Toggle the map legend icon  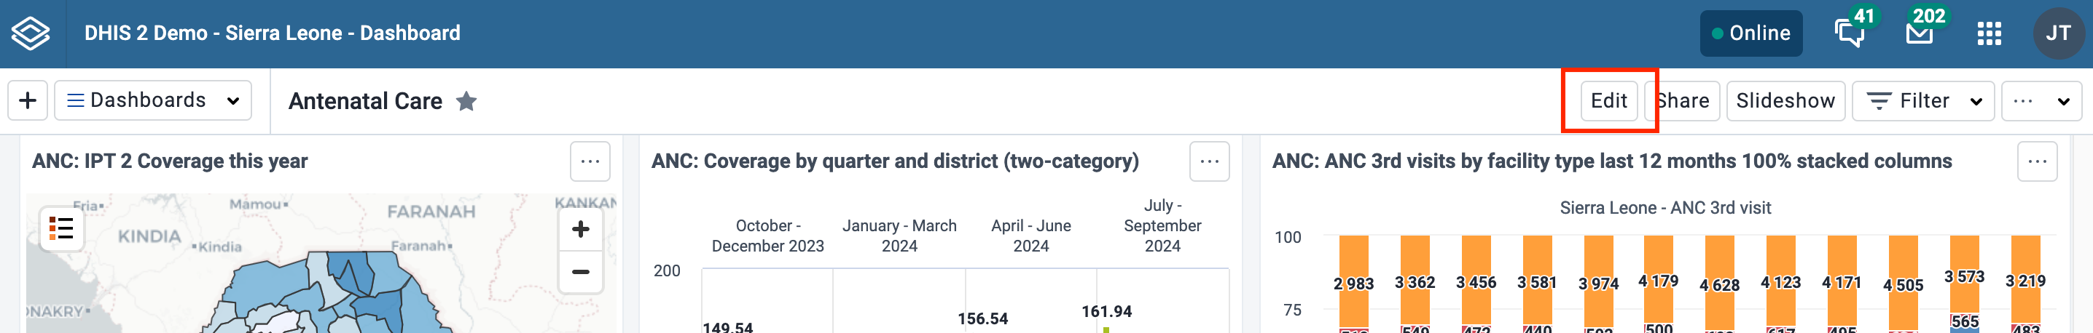tap(61, 228)
